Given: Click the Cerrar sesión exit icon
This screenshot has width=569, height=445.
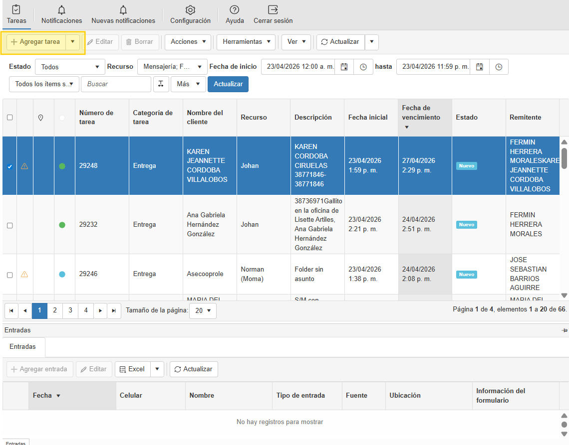Looking at the screenshot, I should (x=273, y=10).
